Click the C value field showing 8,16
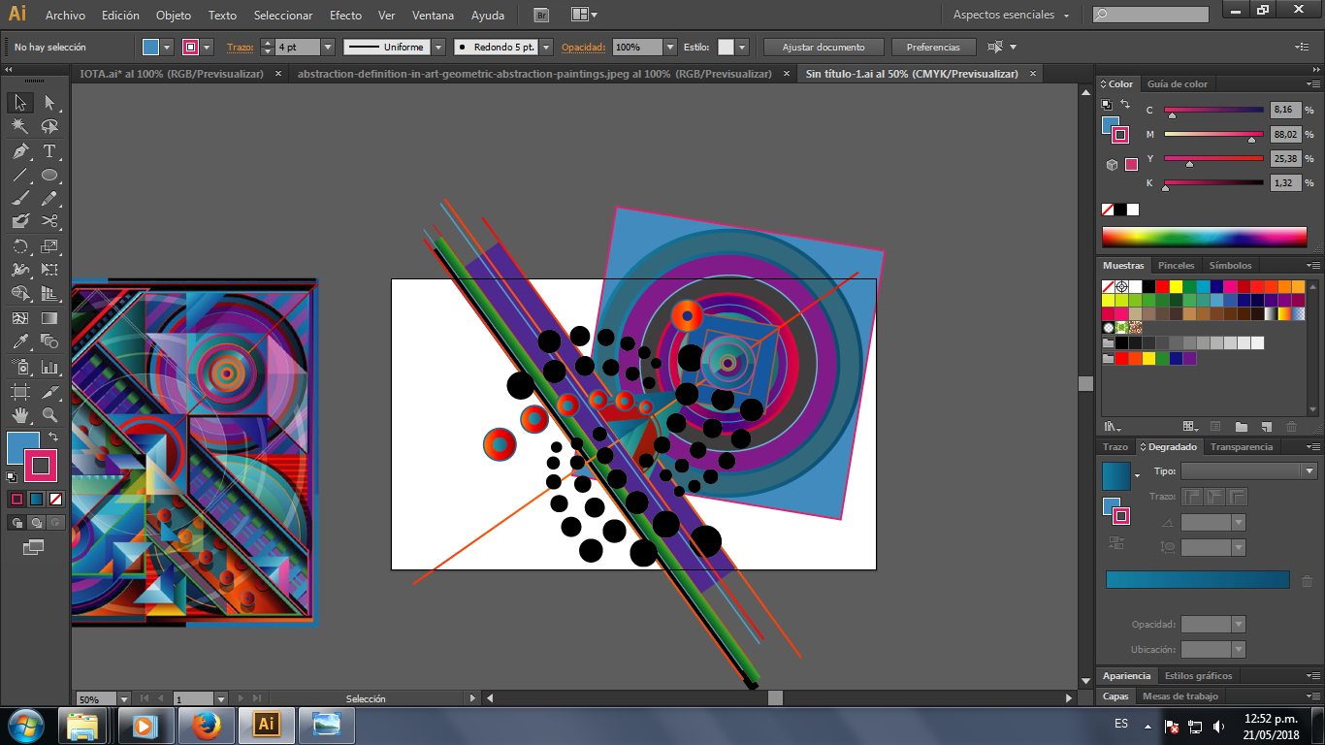Viewport: 1325px width, 745px height. 1284,110
